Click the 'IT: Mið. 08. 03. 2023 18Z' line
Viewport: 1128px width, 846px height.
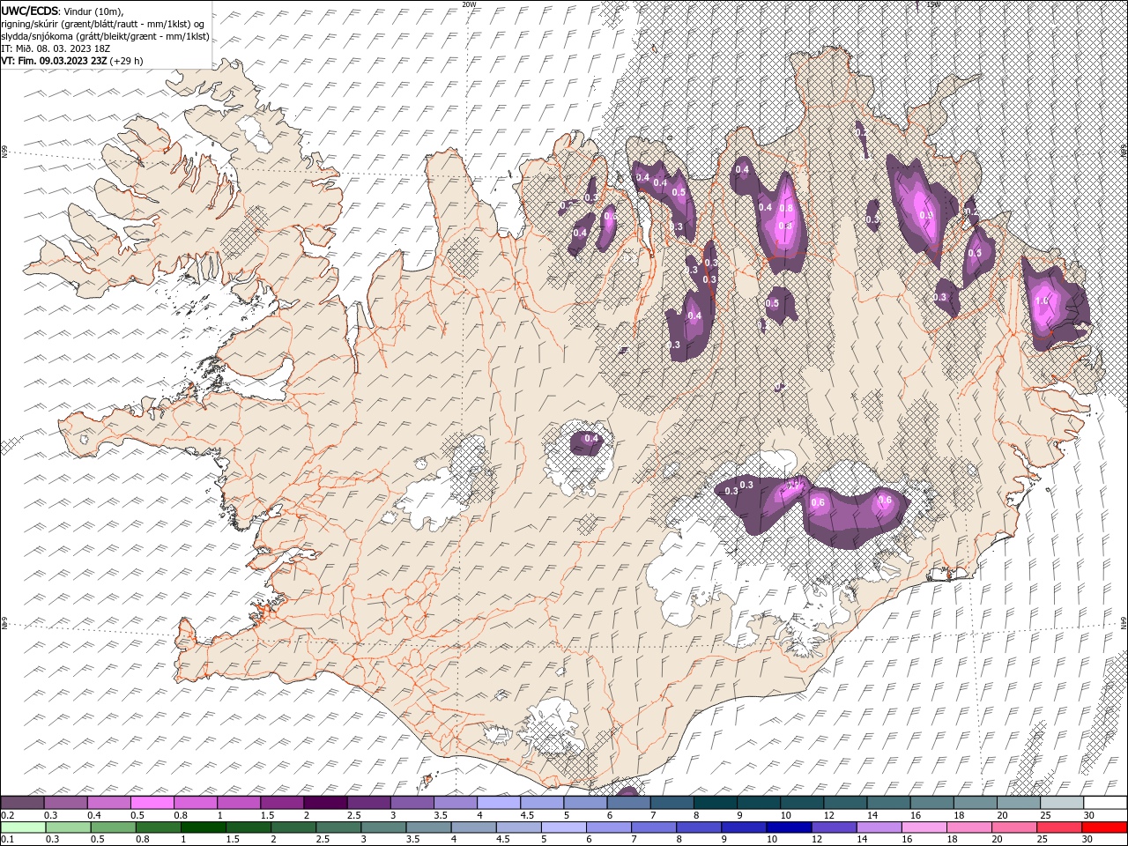[x=56, y=48]
